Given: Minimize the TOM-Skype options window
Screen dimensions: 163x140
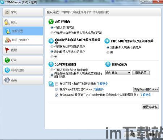Looking at the screenshot, I should click(143, 1).
